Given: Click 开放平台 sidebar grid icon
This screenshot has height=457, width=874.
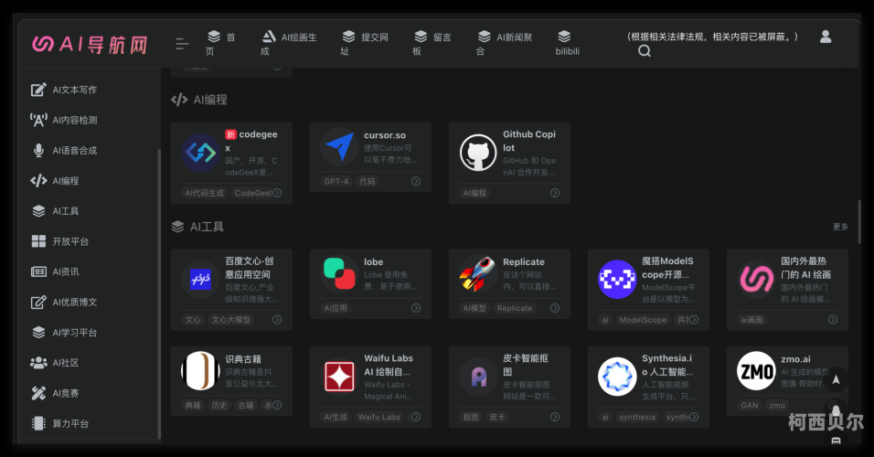Looking at the screenshot, I should [37, 241].
